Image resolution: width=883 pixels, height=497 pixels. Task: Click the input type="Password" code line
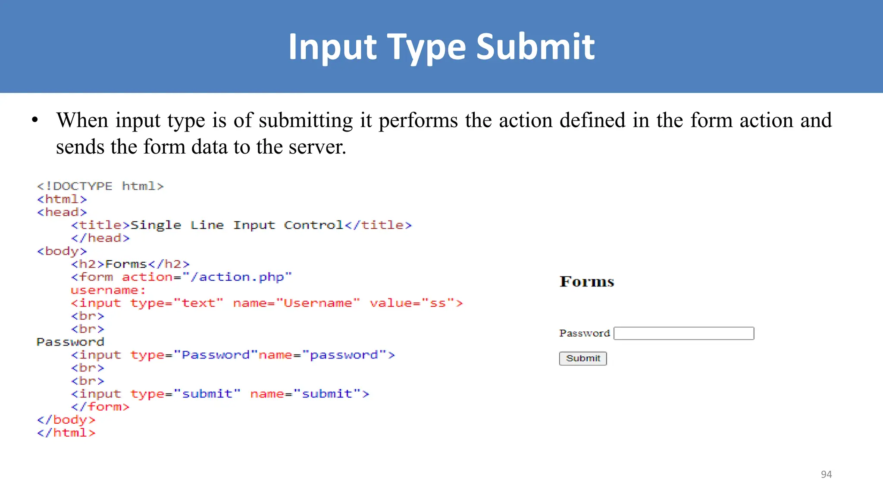tap(233, 355)
